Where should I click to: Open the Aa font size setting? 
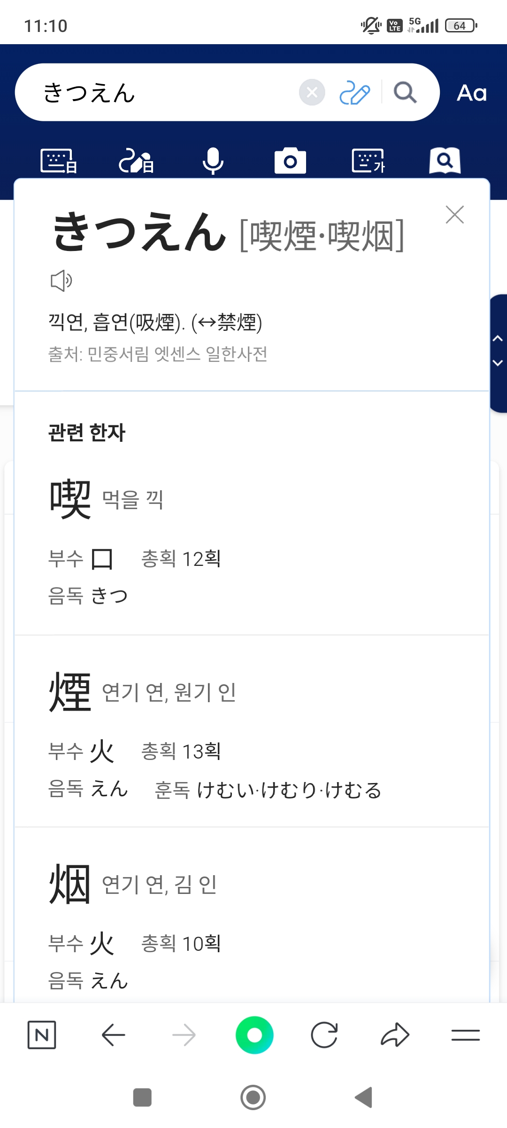(472, 93)
